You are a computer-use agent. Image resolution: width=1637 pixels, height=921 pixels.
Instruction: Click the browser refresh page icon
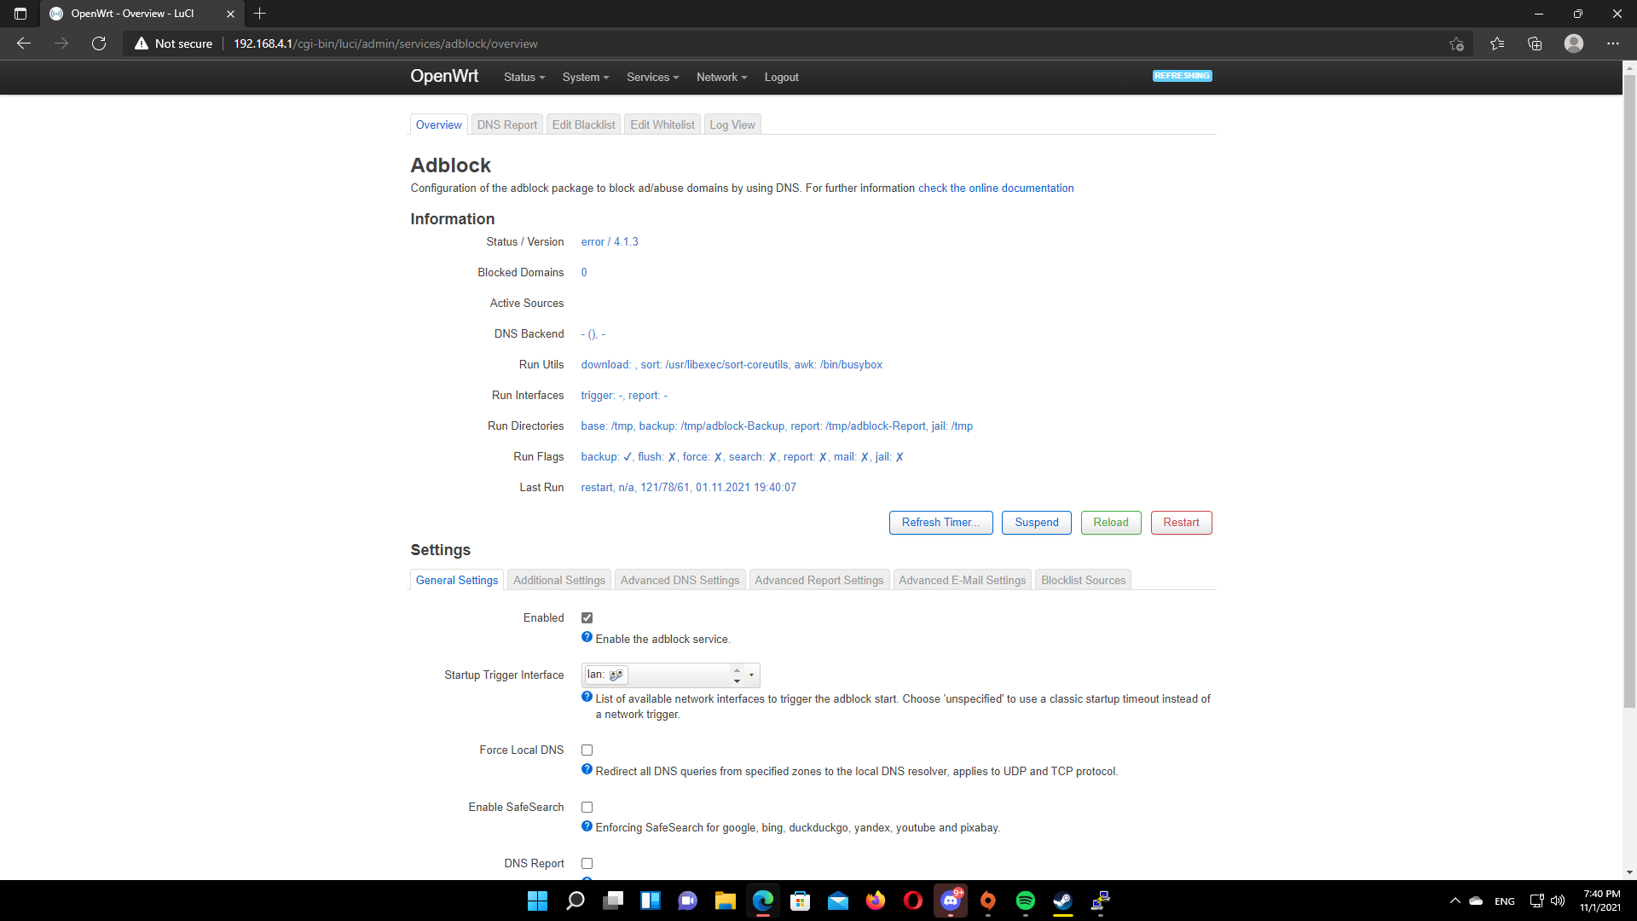coord(99,43)
